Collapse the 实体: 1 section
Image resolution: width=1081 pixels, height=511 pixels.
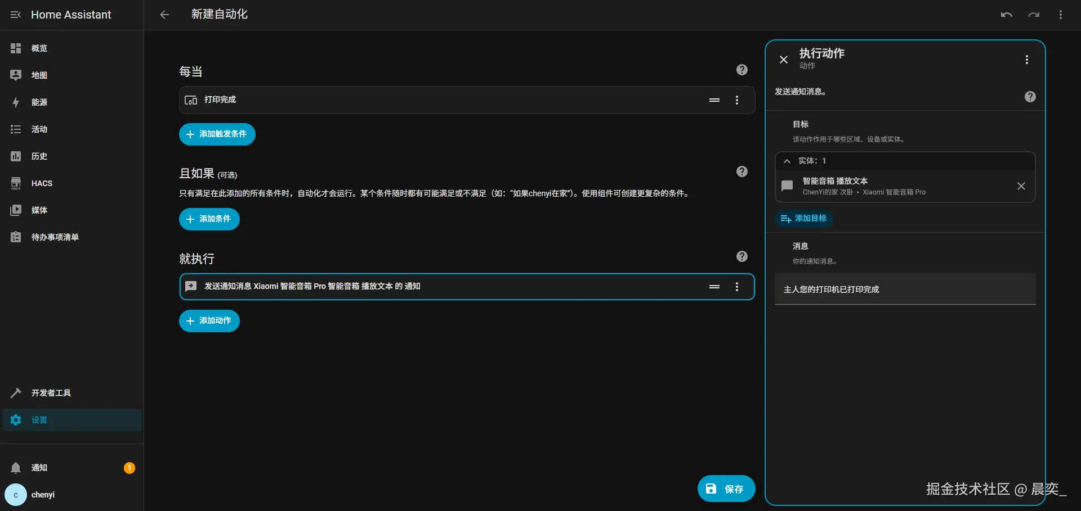coord(787,161)
